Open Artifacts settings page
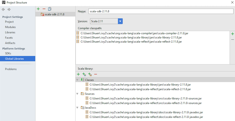The height and width of the screenshot is (121, 235). 10,43
